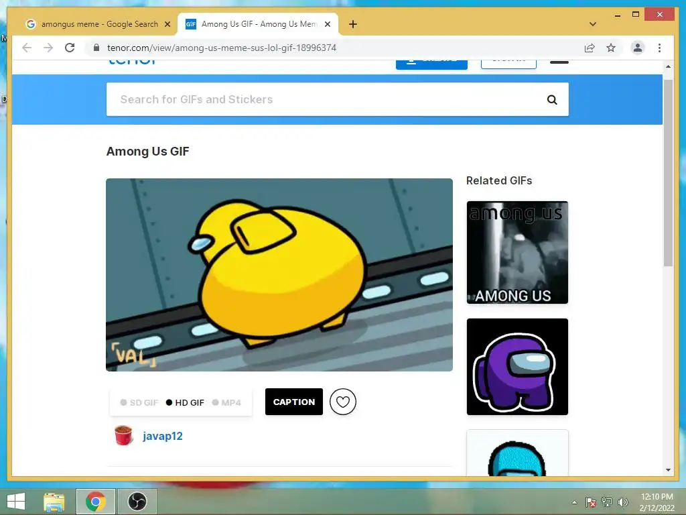Show hidden system tray icons

(x=574, y=502)
